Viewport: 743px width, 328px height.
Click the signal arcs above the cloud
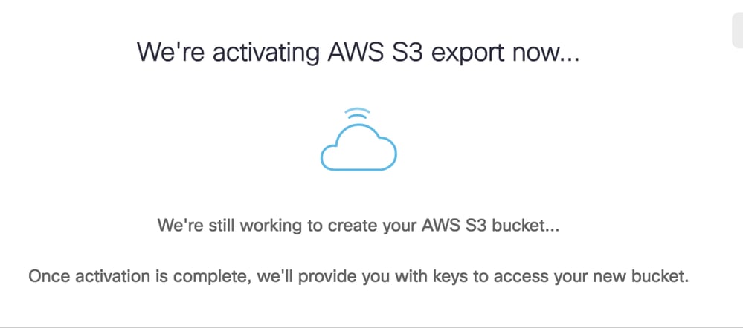[x=358, y=114]
